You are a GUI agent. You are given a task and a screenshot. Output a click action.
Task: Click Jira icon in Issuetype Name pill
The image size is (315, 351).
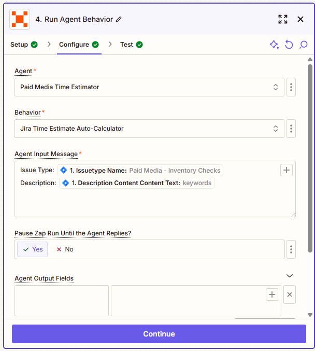click(64, 170)
